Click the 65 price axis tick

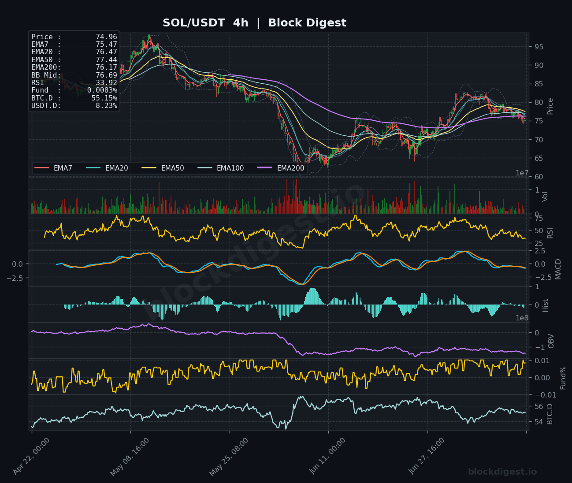click(x=539, y=158)
